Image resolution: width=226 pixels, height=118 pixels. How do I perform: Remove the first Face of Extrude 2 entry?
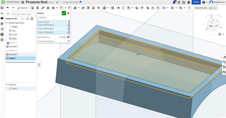coord(67,25)
